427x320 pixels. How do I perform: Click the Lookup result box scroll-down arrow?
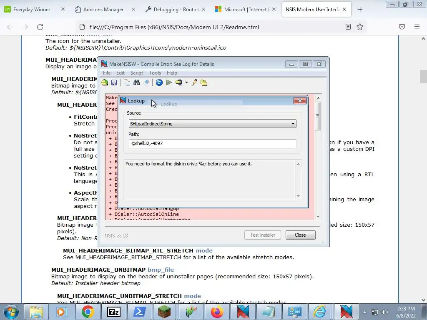298,196
